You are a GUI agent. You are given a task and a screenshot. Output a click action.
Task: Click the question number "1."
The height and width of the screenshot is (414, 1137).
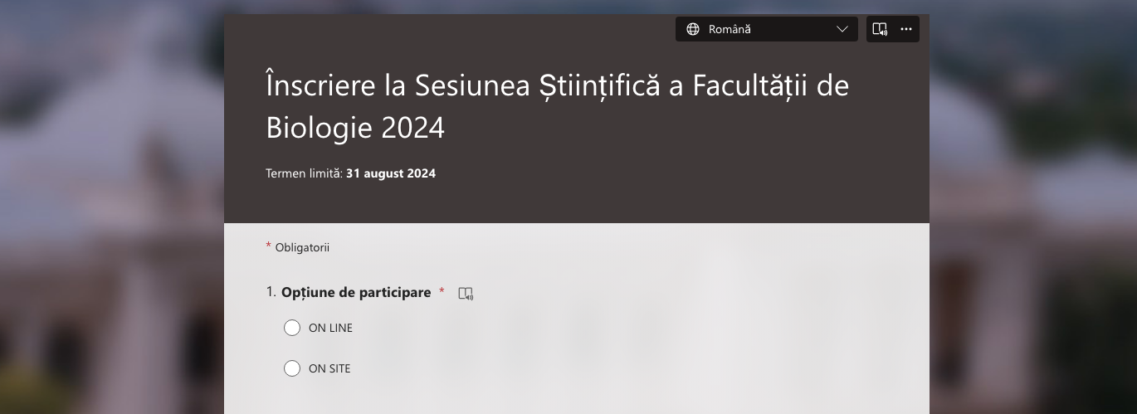pyautogui.click(x=271, y=292)
